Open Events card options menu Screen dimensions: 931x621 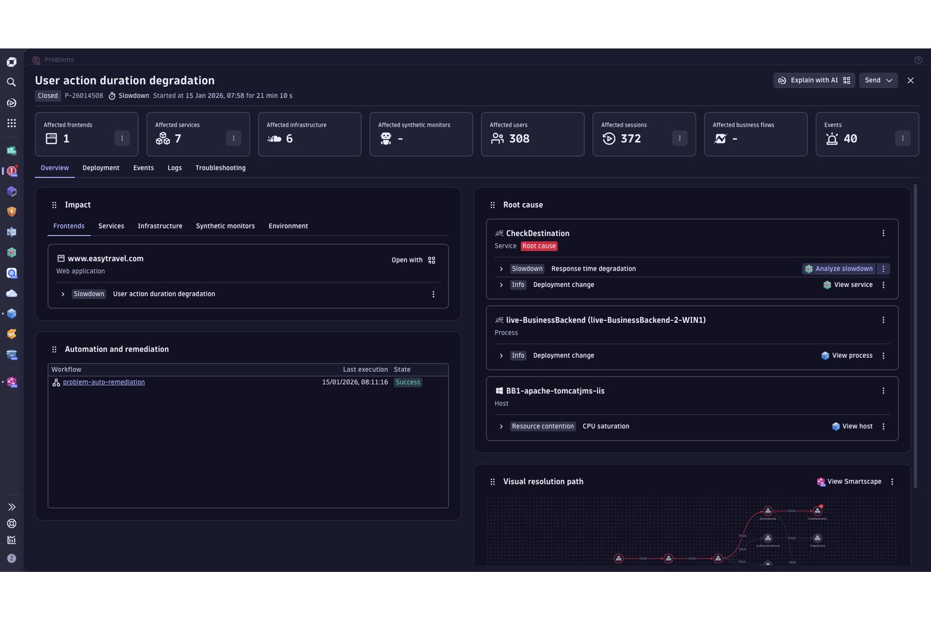[903, 138]
